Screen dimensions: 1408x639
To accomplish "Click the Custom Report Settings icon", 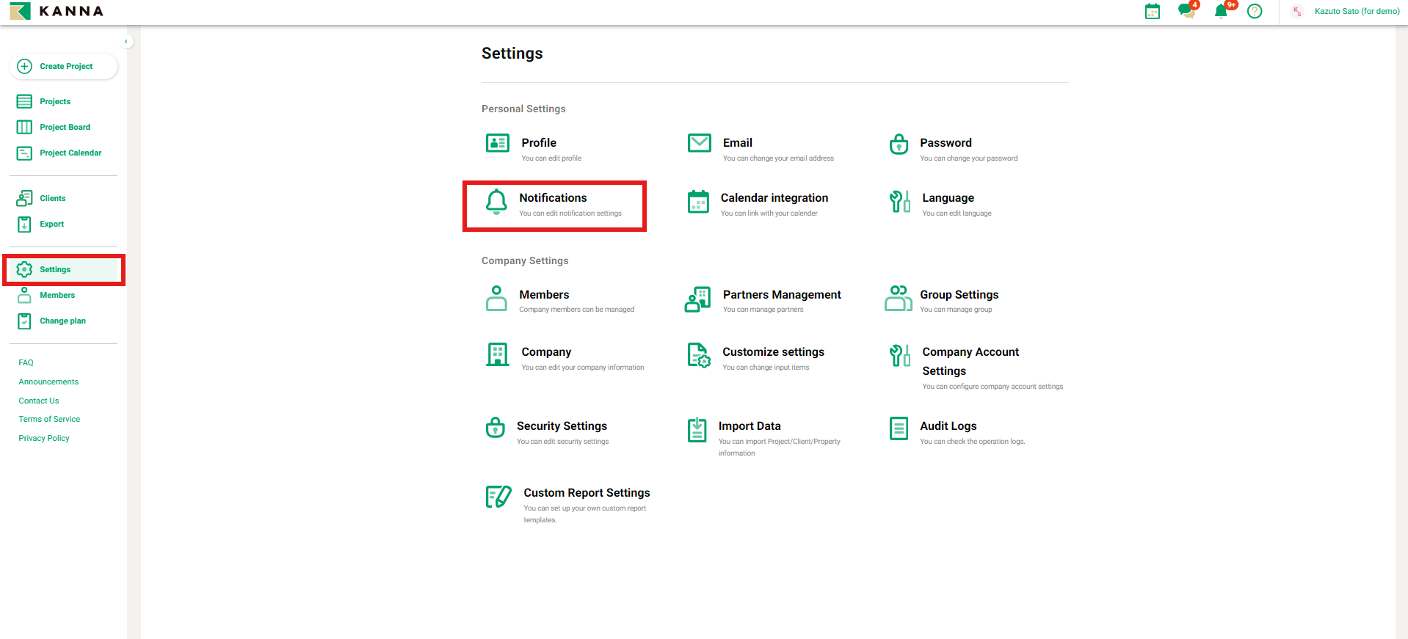I will click(498, 497).
